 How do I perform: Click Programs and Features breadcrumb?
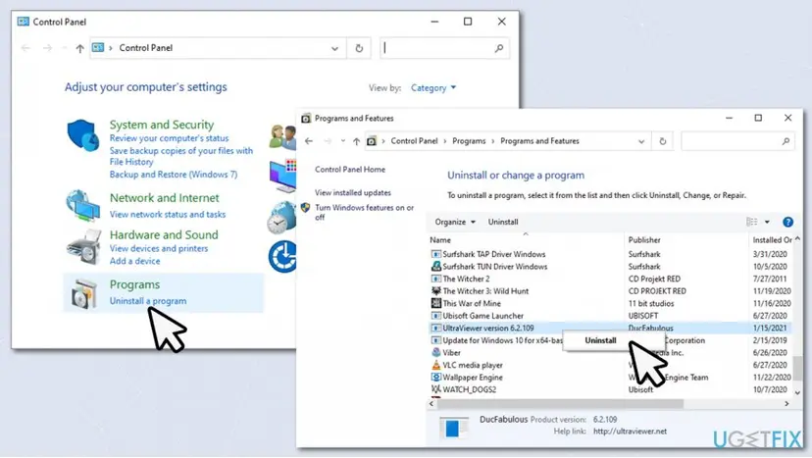pyautogui.click(x=539, y=141)
